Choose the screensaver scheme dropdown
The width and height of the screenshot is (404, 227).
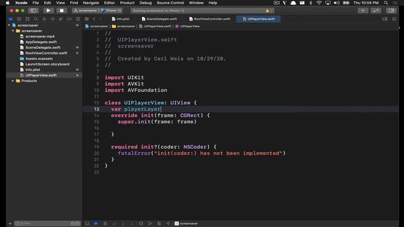(x=85, y=11)
